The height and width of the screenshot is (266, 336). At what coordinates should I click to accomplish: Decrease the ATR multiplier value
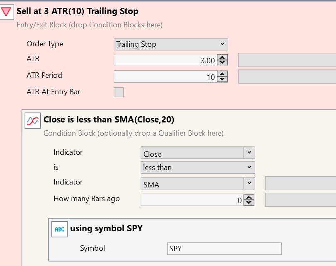coord(222,62)
